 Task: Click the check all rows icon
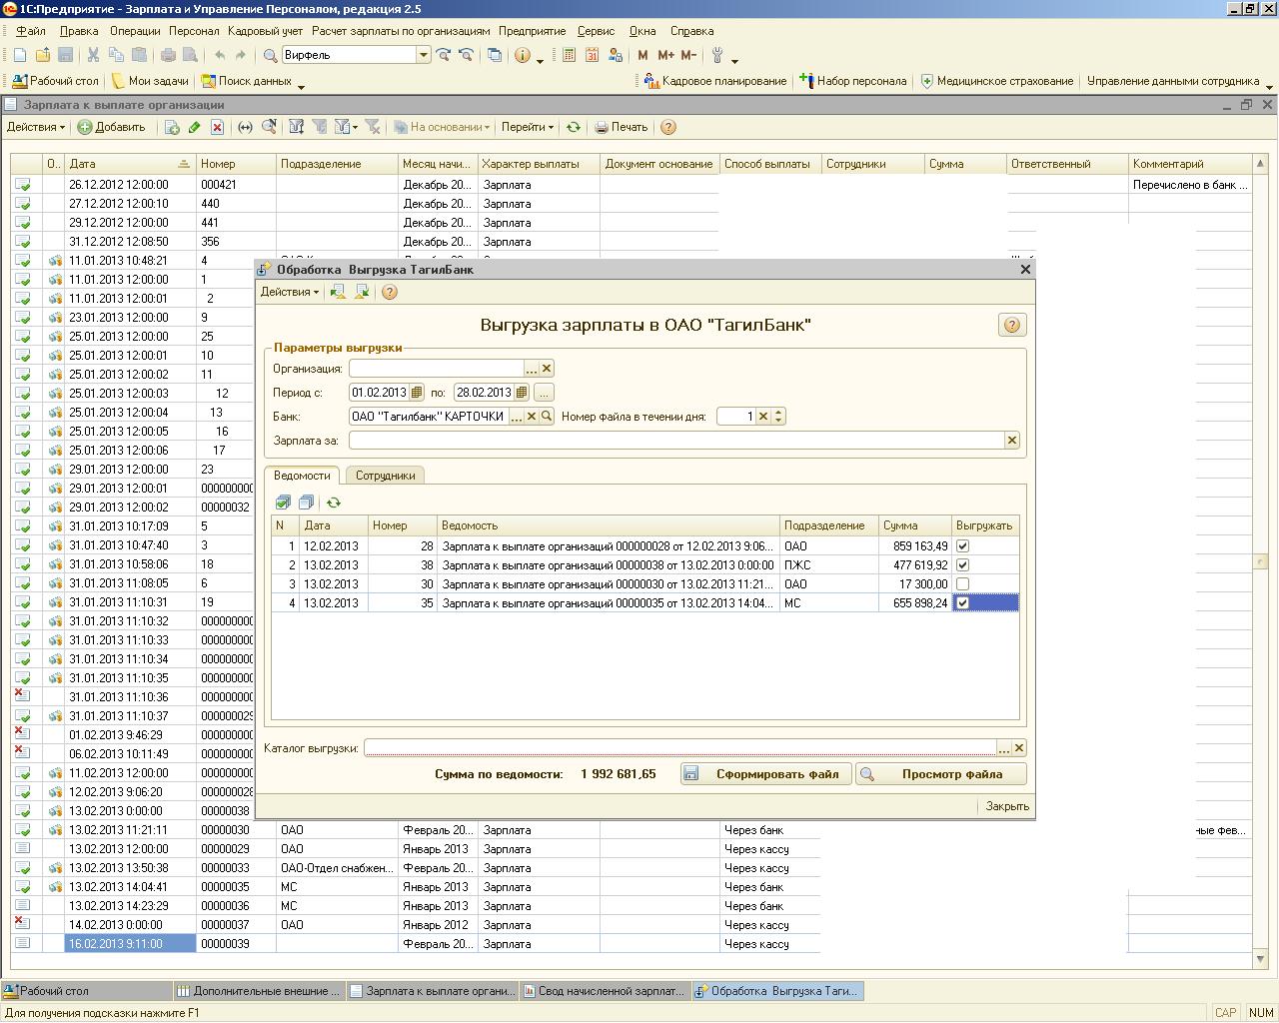(x=283, y=503)
